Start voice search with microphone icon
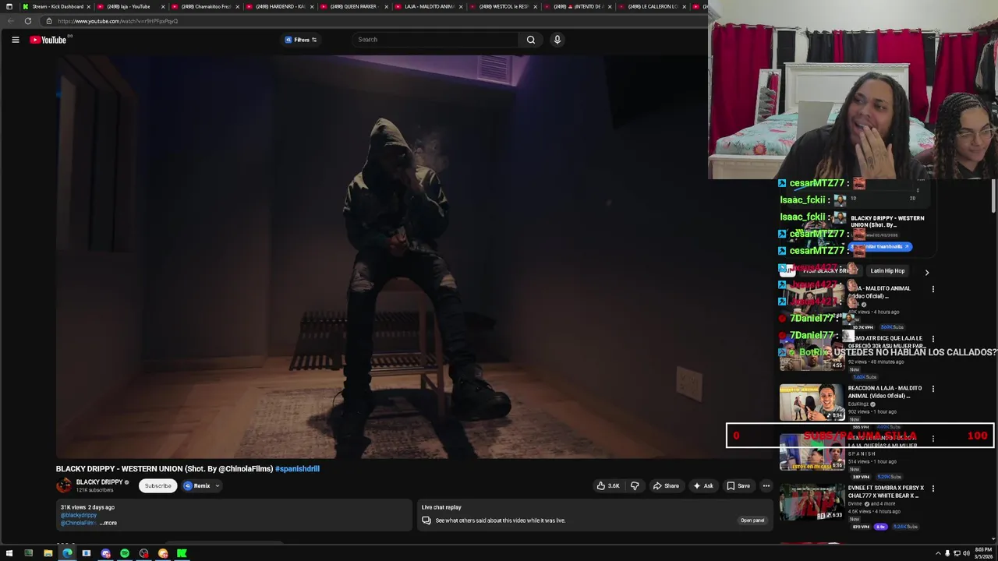This screenshot has width=998, height=561. coord(557,40)
